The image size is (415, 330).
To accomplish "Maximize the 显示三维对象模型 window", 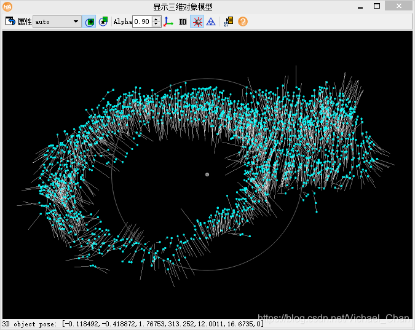I will 377,6.
